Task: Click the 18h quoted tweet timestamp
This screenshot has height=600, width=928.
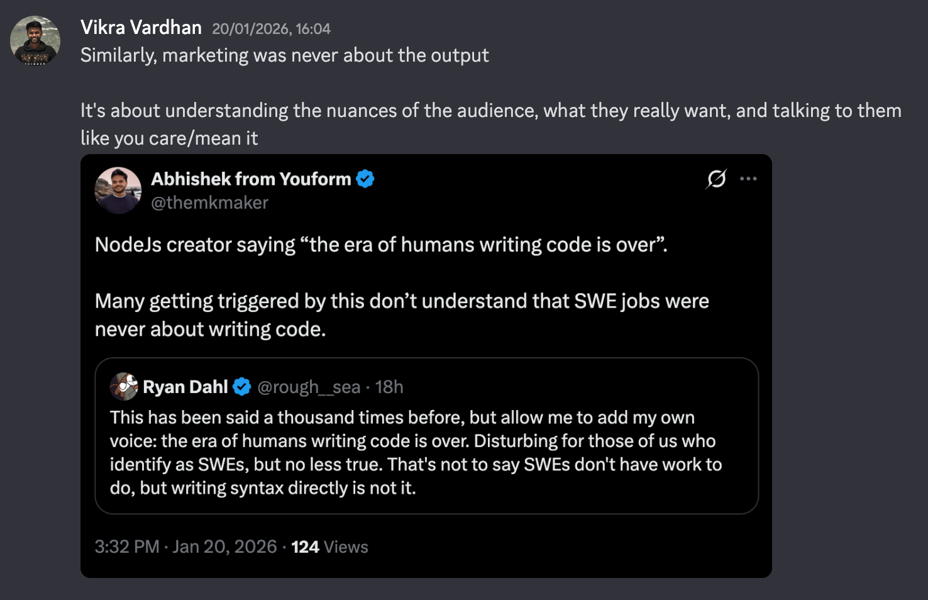Action: (x=389, y=387)
